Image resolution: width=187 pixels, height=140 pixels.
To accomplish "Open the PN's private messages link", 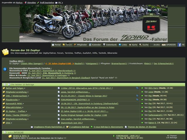I will 60,3.
